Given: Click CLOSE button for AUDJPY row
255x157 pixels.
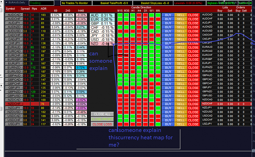Looking at the screenshot, I should point(193,23).
